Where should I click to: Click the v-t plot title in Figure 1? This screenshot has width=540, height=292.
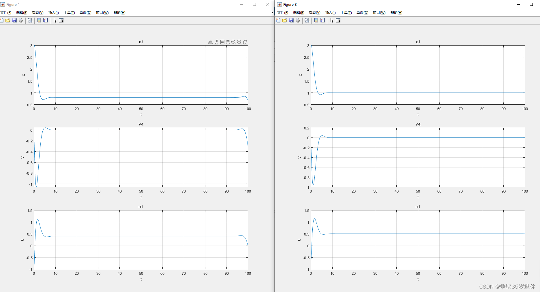click(x=141, y=124)
